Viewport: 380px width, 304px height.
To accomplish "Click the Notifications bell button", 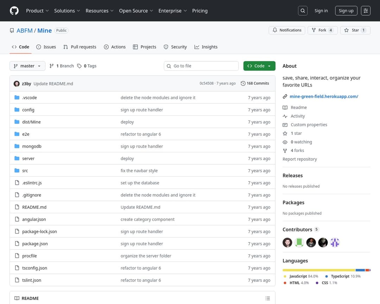I will coord(287,30).
